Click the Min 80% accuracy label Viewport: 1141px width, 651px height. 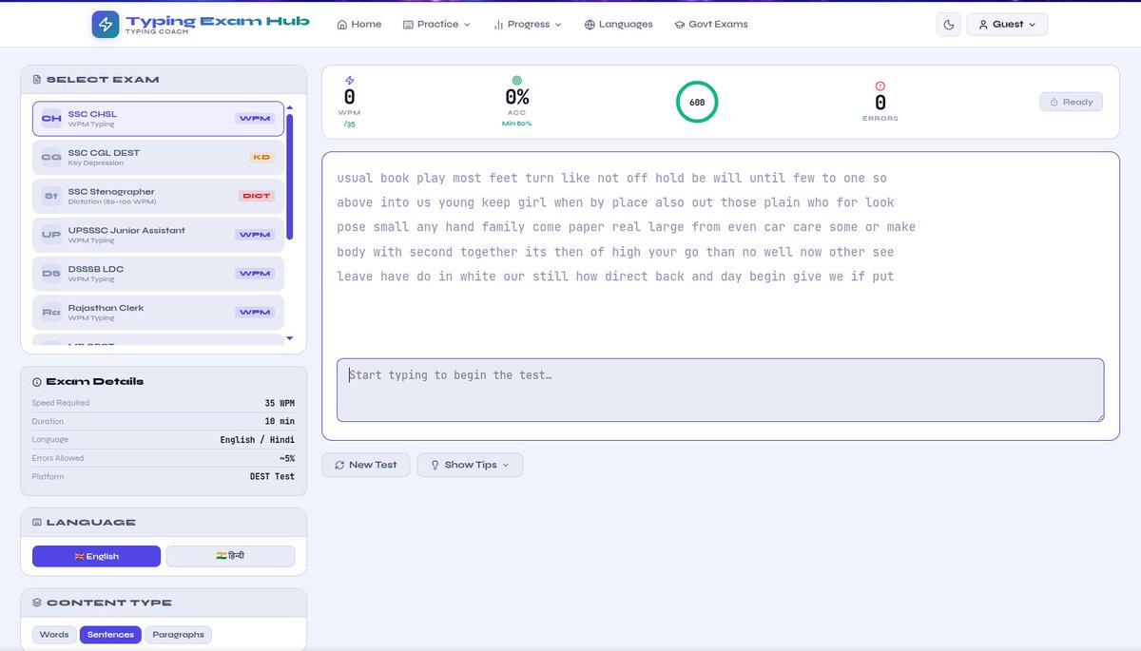(517, 124)
